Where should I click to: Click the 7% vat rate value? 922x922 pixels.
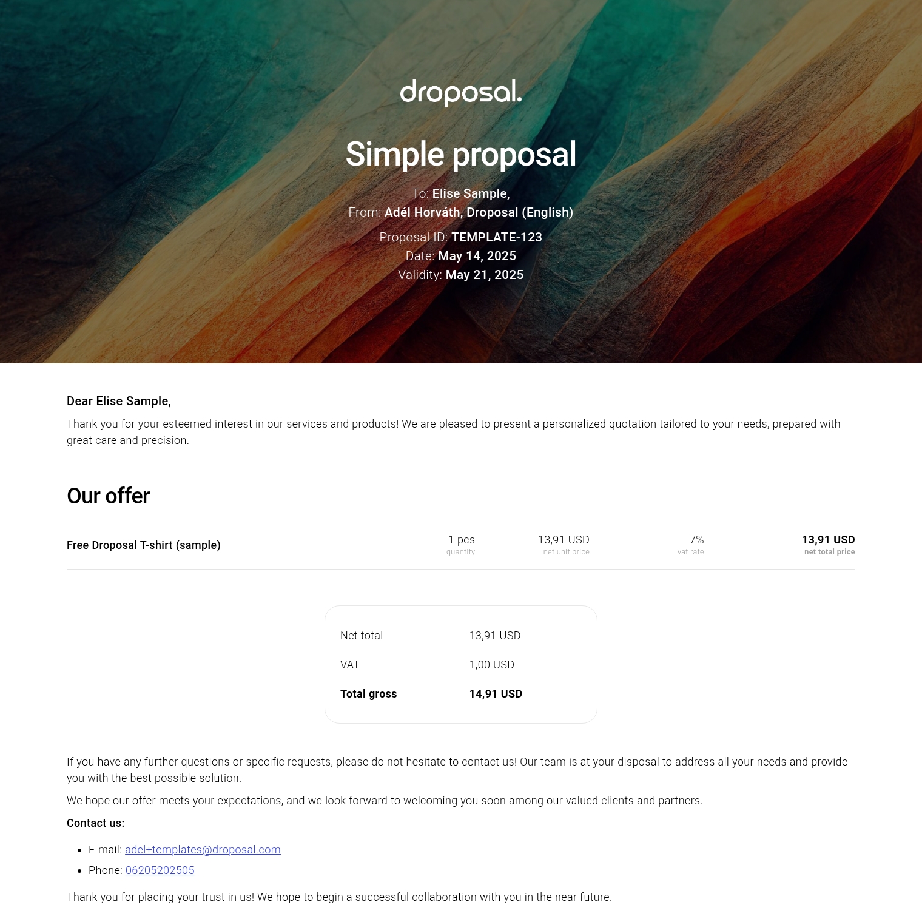[x=696, y=540]
